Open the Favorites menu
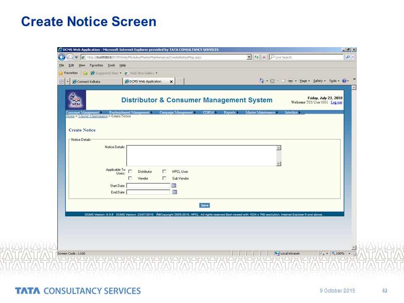 (x=96, y=66)
